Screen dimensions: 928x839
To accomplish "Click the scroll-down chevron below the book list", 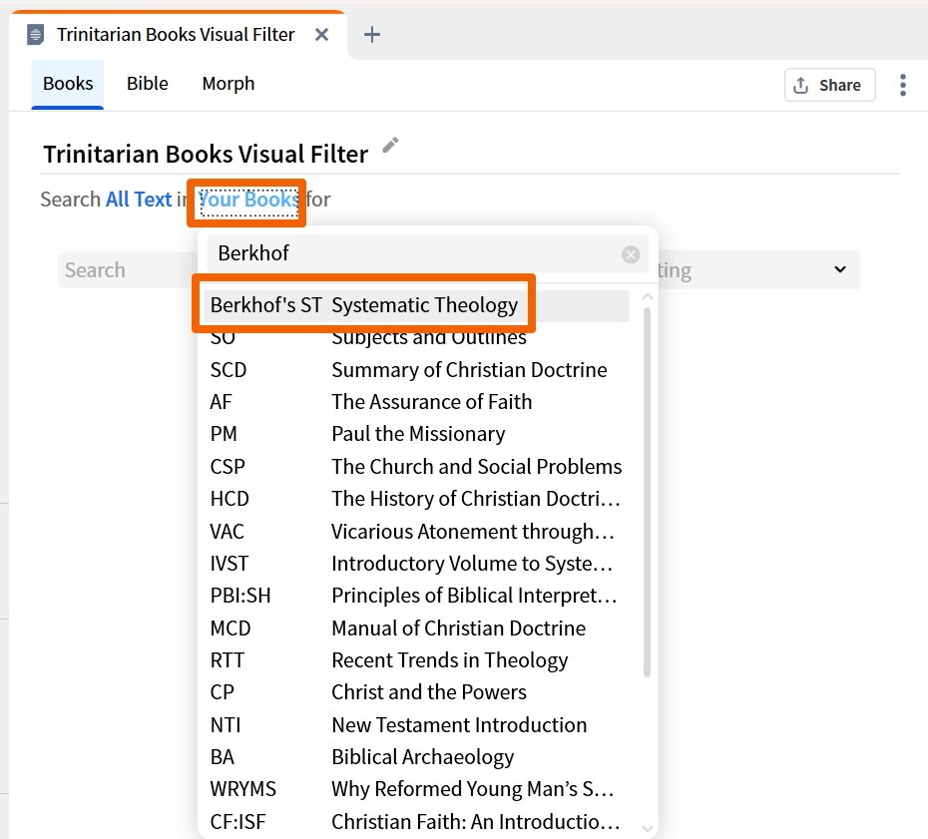I will coord(646,827).
